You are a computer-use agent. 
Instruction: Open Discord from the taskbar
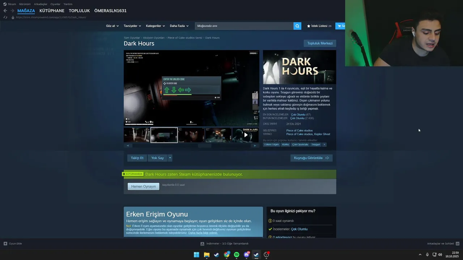pos(247,255)
